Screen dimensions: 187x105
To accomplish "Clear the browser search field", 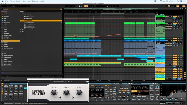I will tap(61, 9).
